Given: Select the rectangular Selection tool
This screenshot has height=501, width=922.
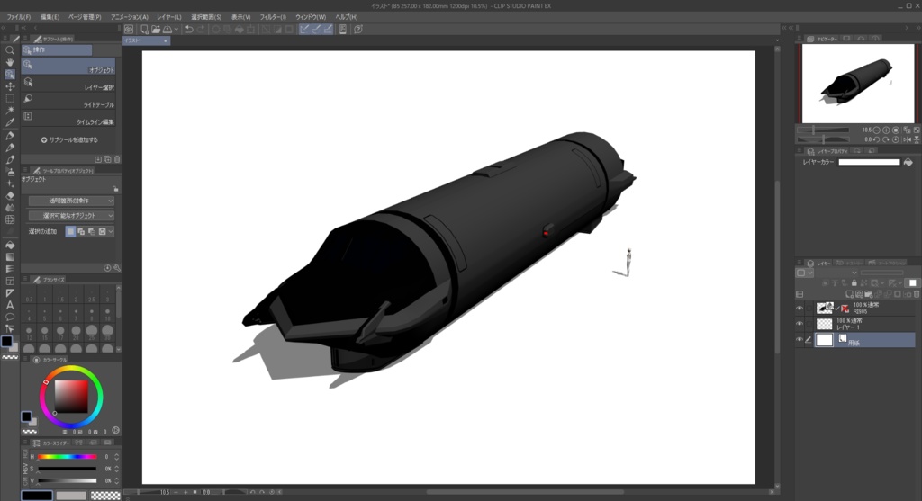Looking at the screenshot, I should click(10, 99).
